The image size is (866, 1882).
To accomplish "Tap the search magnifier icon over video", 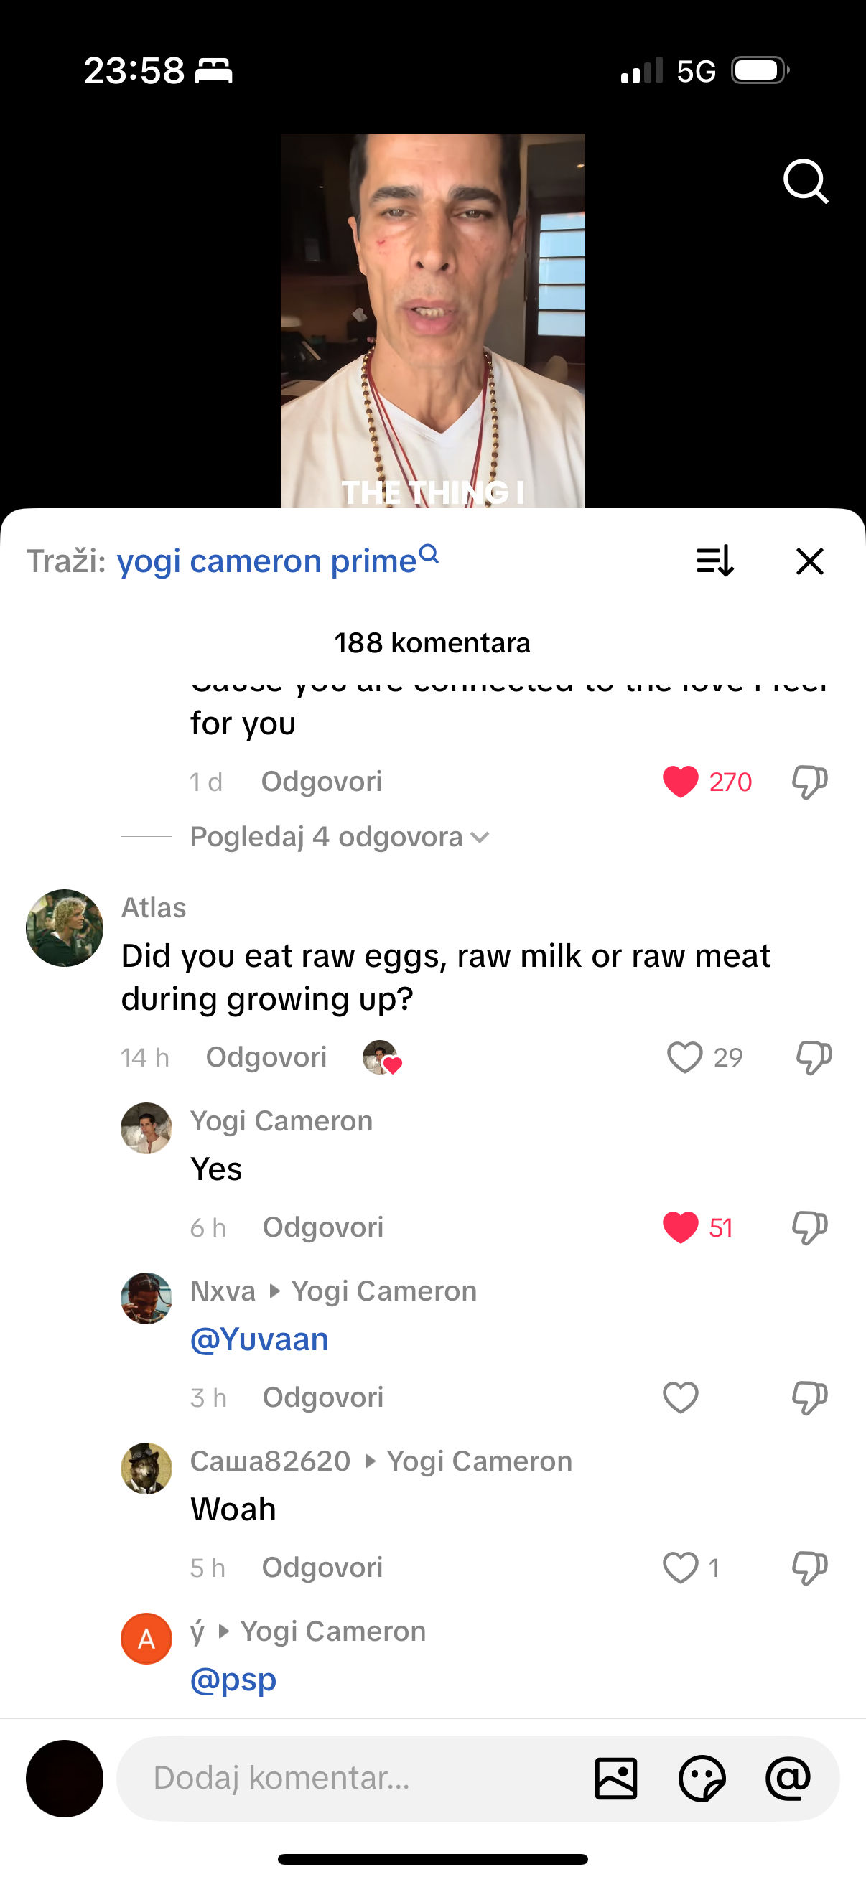I will coord(806,180).
